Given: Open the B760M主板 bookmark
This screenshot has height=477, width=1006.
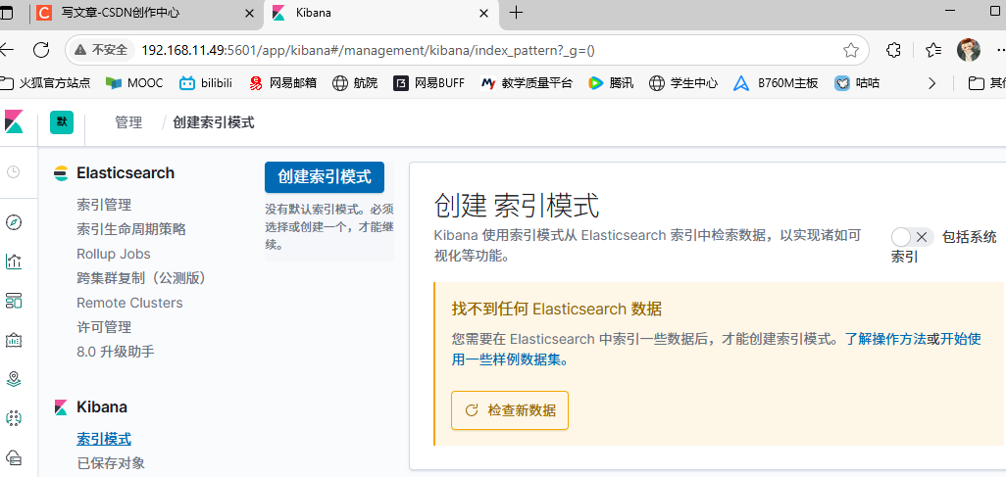Looking at the screenshot, I should tap(776, 82).
